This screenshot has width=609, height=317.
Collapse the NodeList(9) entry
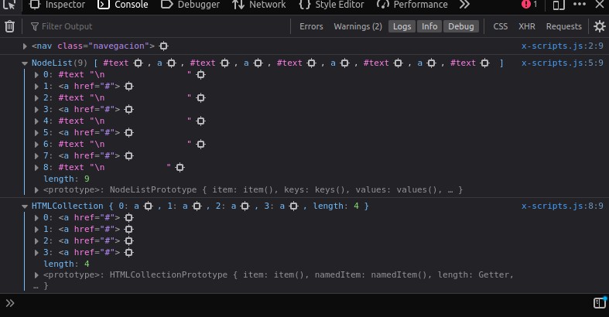click(x=25, y=63)
